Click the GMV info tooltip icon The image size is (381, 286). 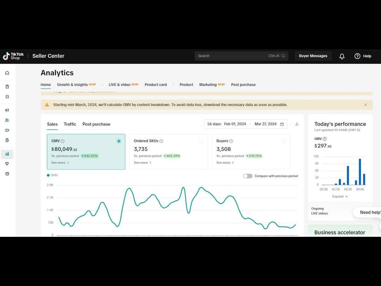[63, 141]
